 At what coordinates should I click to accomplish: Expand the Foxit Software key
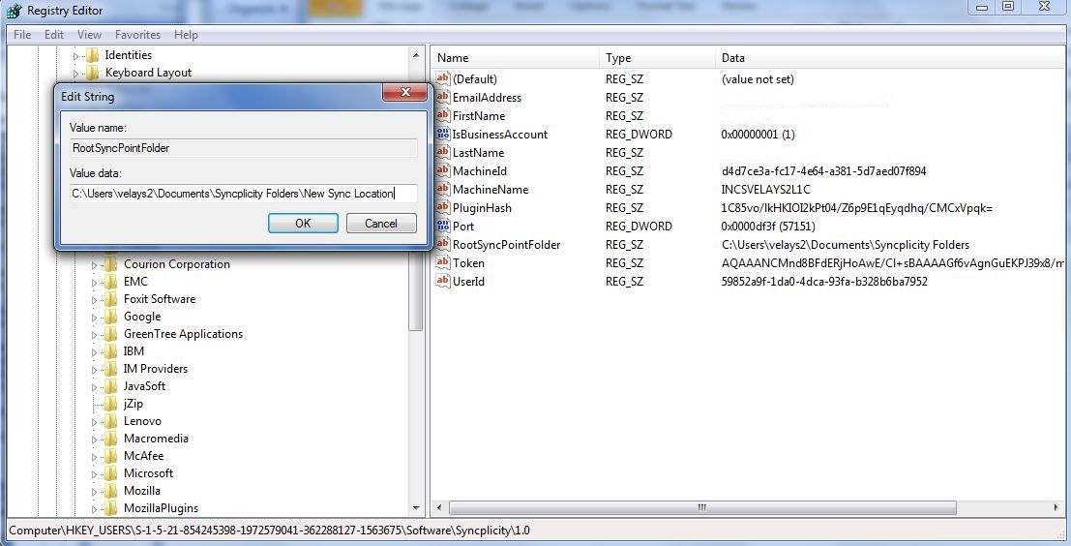click(x=96, y=299)
